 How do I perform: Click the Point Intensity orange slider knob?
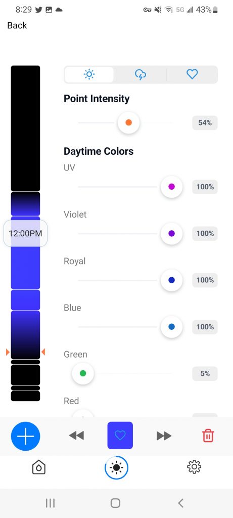coord(129,123)
